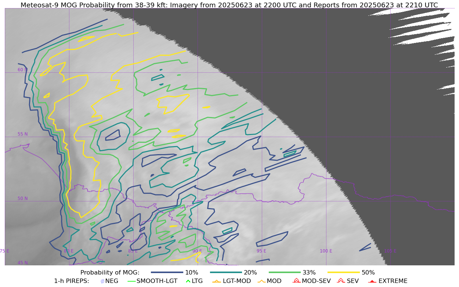Click the 50% yellow legend line
The height and width of the screenshot is (287, 459).
click(x=344, y=272)
